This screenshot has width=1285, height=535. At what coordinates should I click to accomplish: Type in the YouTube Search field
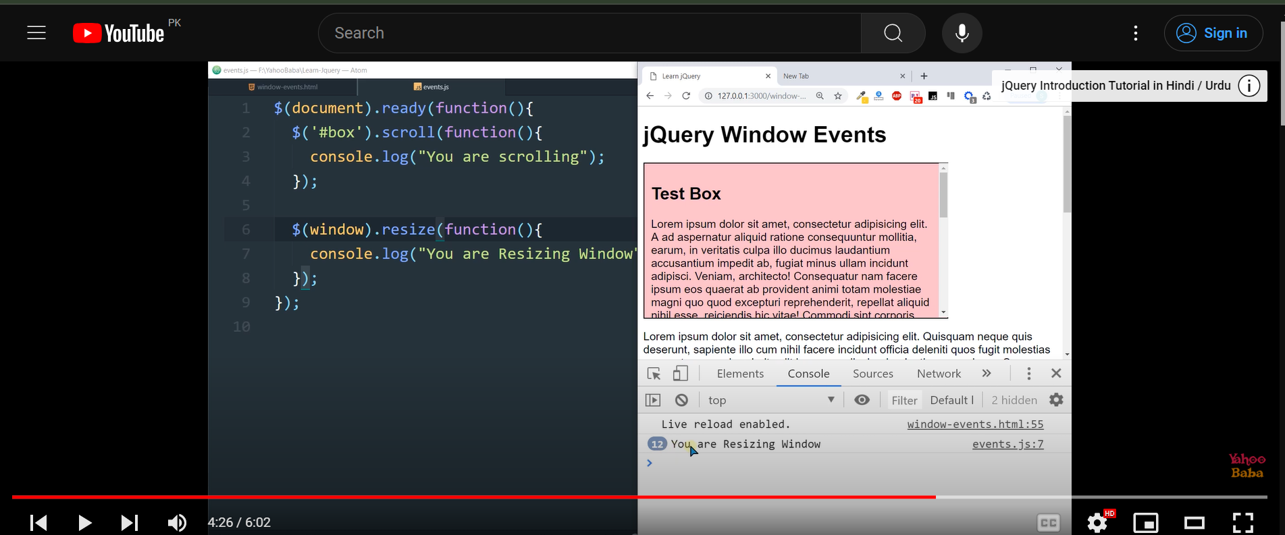click(x=587, y=33)
